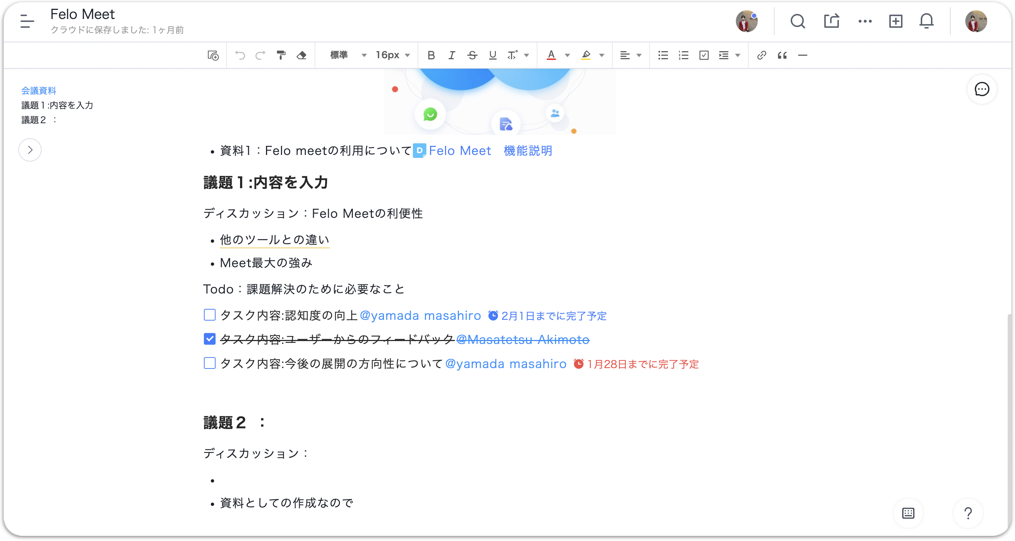Expand the text alignment dropdown arrow
The width and height of the screenshot is (1015, 541).
(639, 55)
